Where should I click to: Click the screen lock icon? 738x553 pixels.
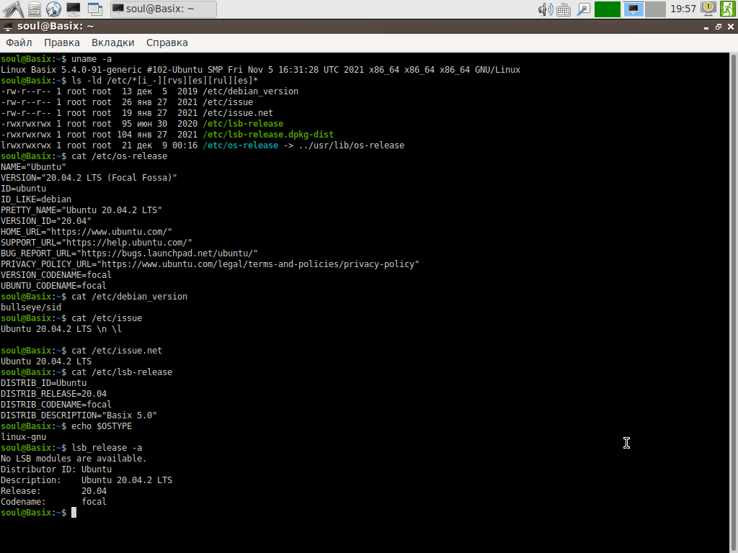(708, 9)
